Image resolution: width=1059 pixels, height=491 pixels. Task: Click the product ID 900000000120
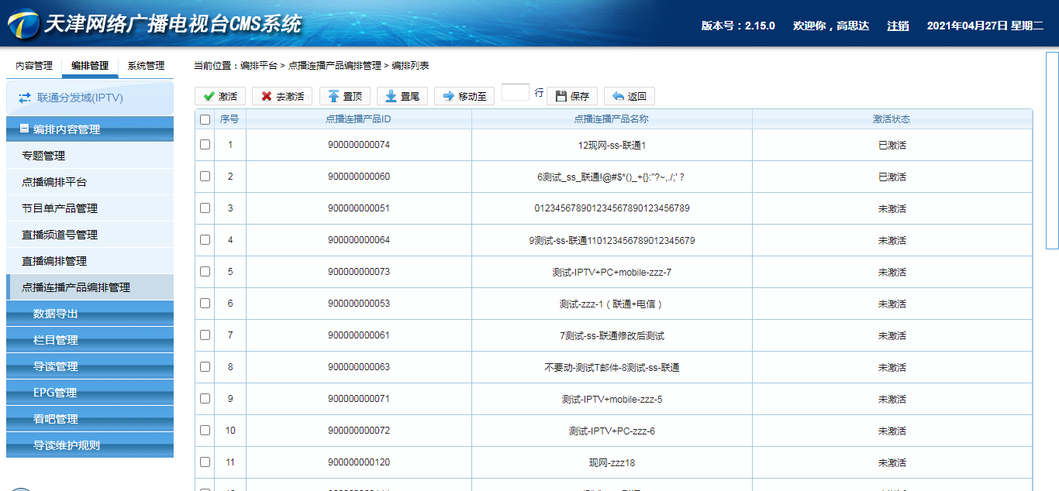tap(359, 462)
